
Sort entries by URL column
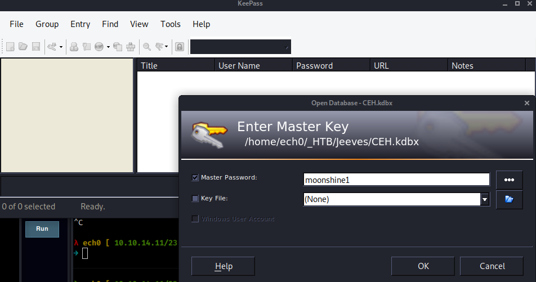tap(409, 65)
